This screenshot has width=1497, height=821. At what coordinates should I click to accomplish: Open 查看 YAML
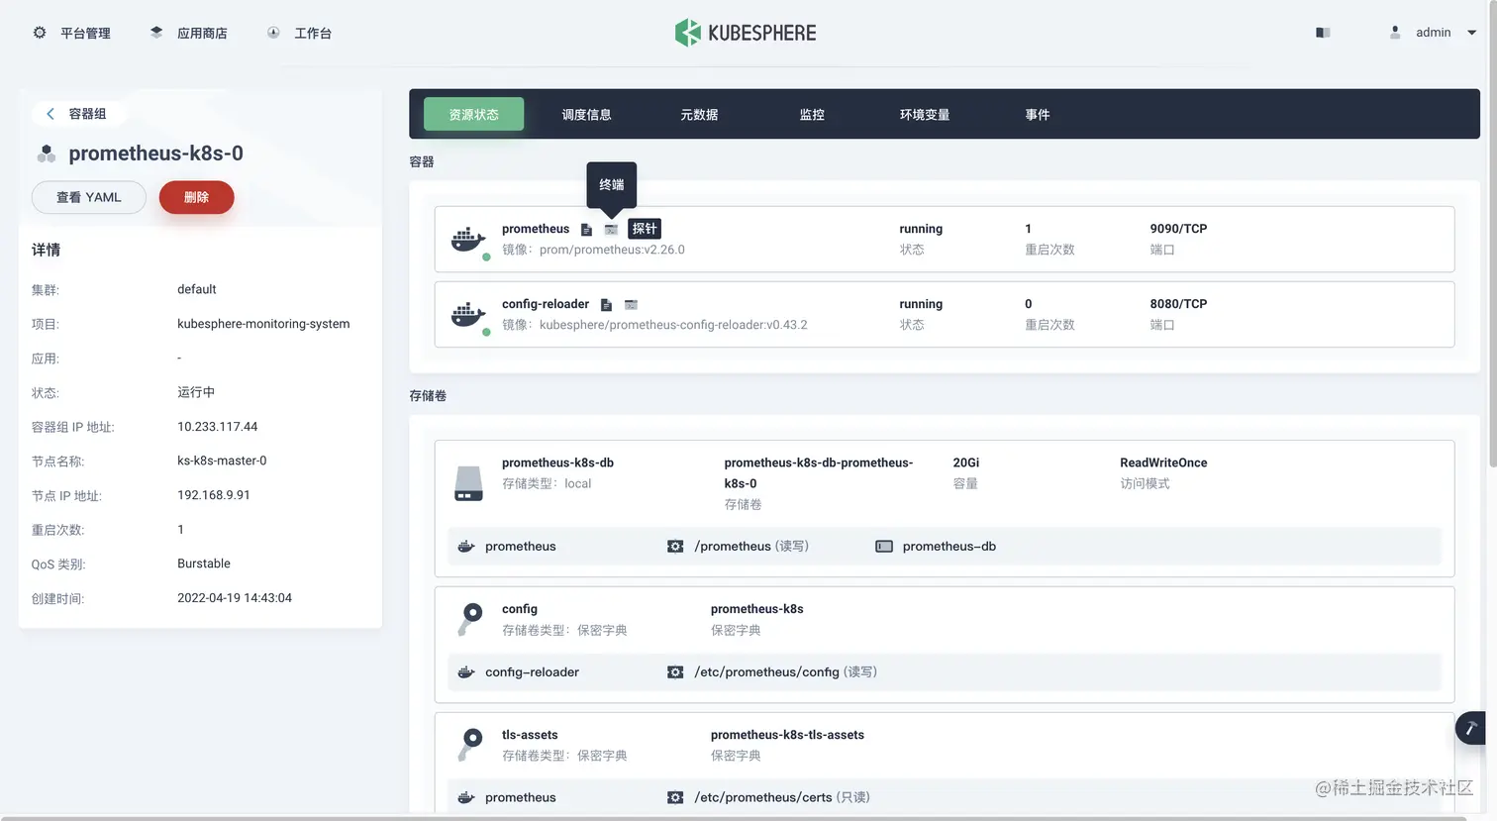[89, 197]
